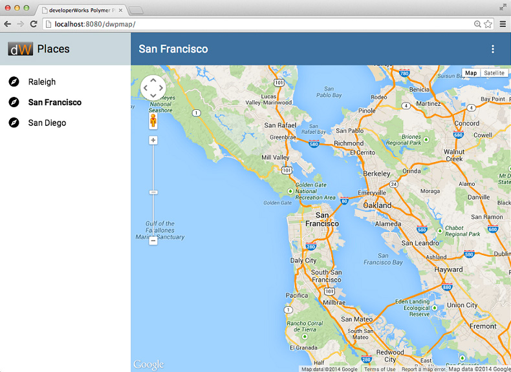Click the Alameda label on the map

pyautogui.click(x=388, y=224)
